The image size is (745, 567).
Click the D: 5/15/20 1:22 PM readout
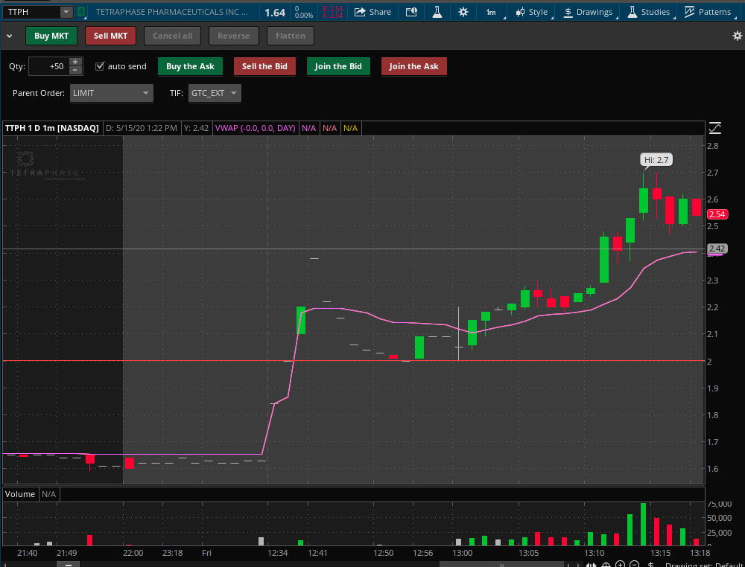[x=142, y=128]
